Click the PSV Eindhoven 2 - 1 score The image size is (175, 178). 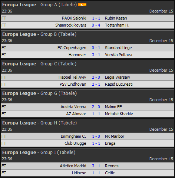pyautogui.click(x=96, y=84)
